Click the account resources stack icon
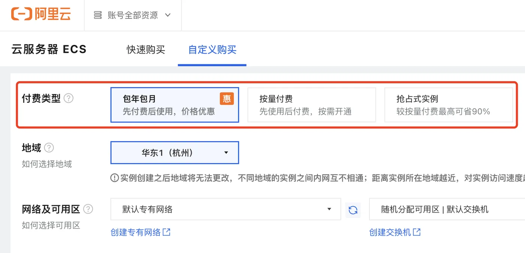This screenshot has width=525, height=253. (x=98, y=15)
